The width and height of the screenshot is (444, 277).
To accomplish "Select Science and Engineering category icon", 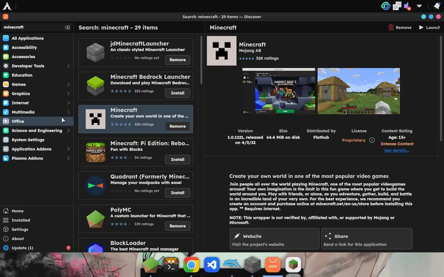I will (6, 130).
